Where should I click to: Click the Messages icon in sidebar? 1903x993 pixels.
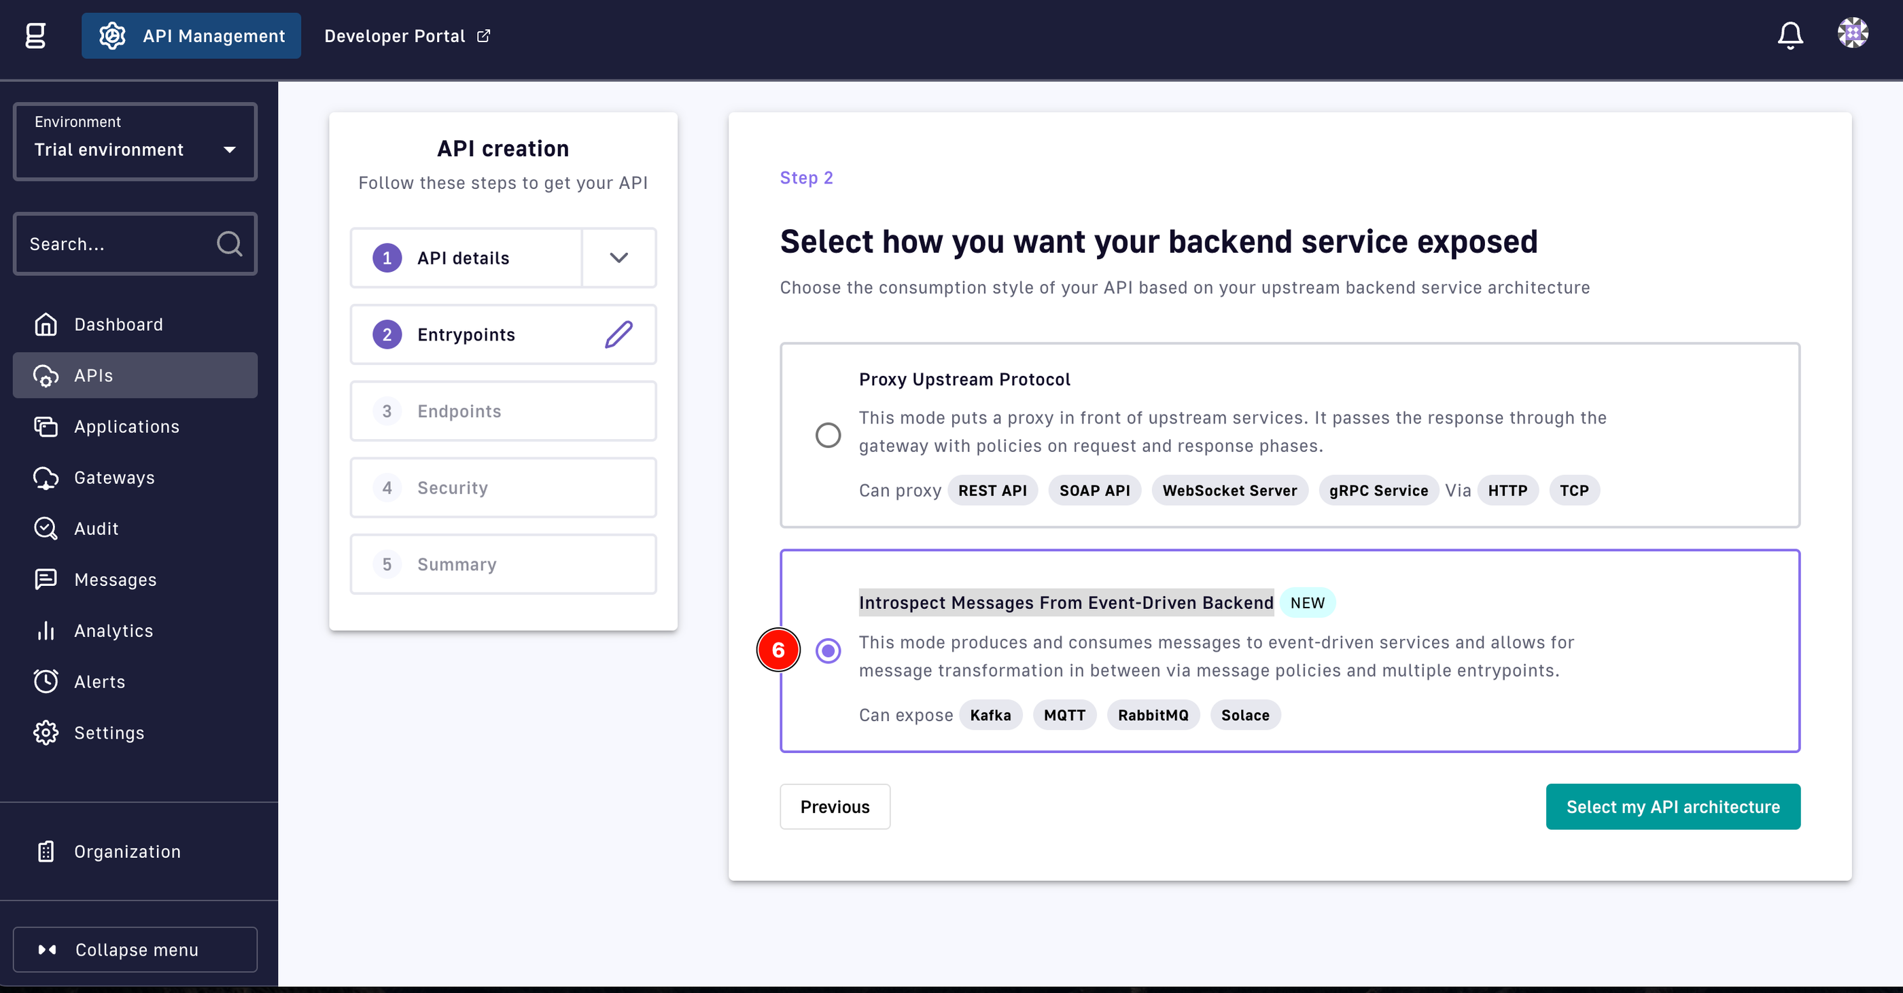point(46,579)
